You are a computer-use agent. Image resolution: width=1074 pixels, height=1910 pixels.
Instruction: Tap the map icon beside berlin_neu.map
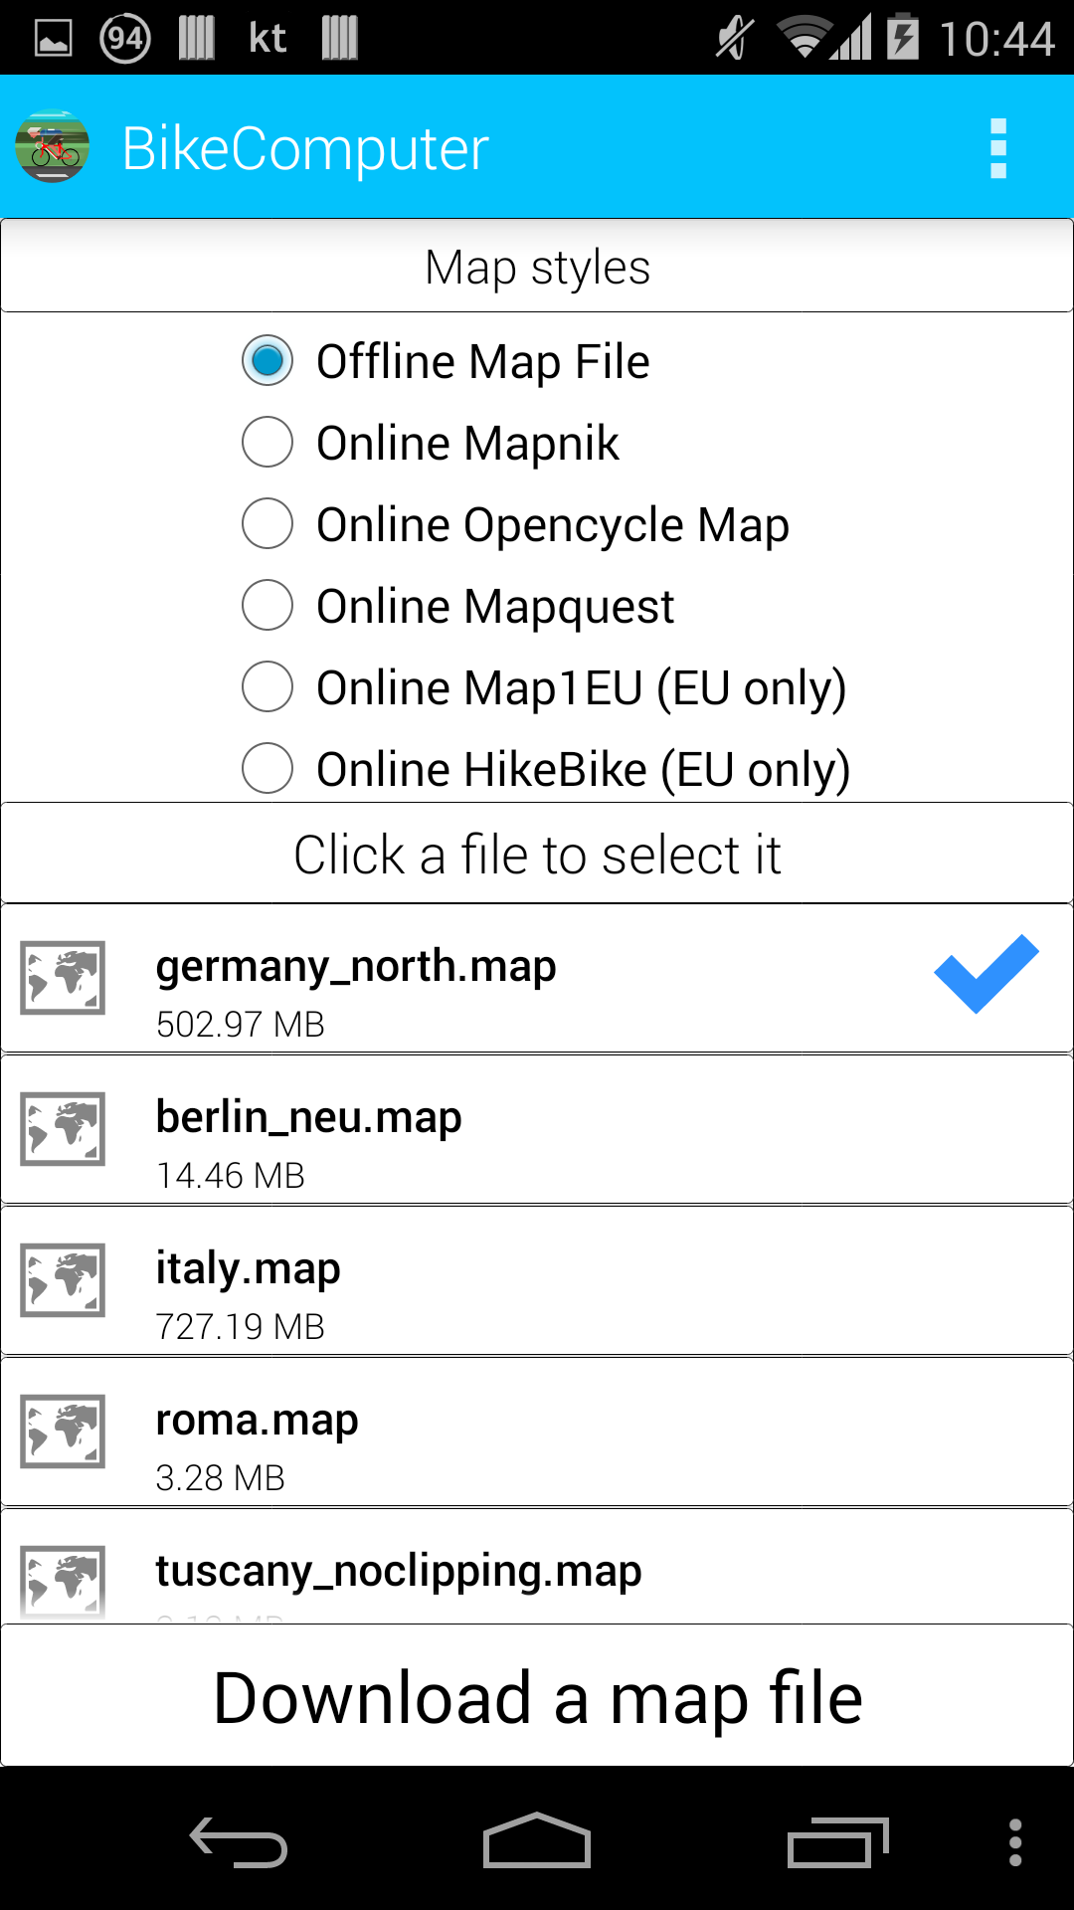point(63,1129)
